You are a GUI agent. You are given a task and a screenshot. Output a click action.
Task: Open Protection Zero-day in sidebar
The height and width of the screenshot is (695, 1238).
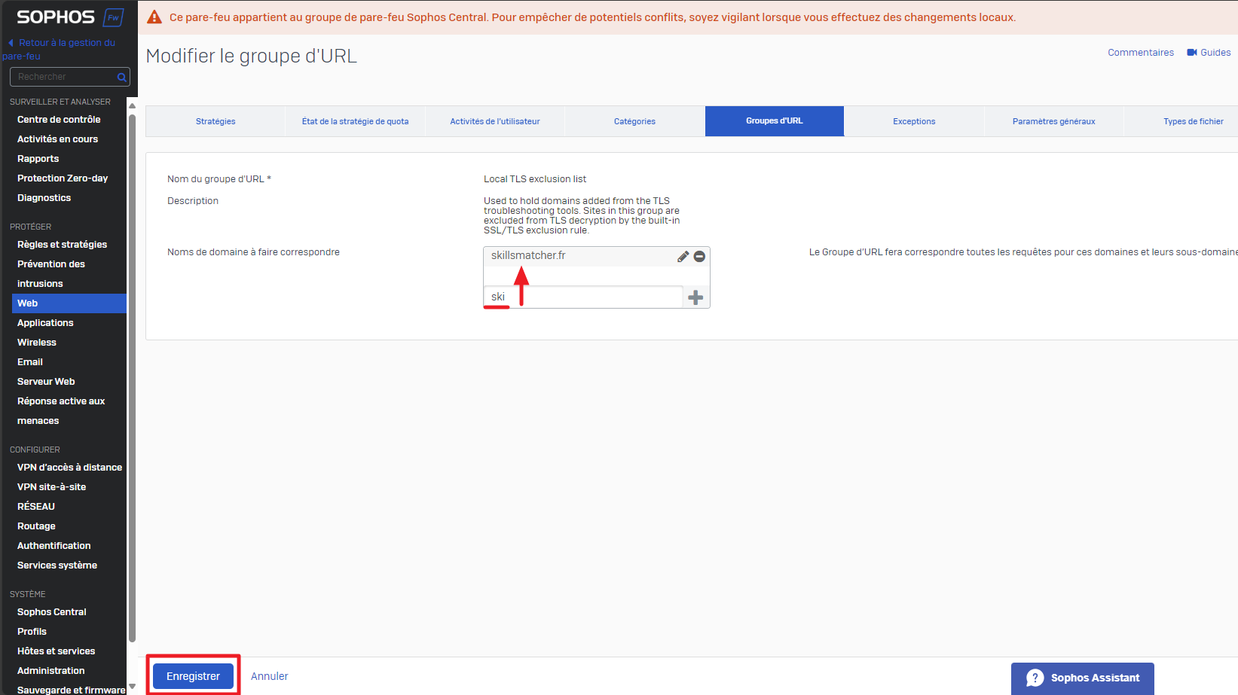tap(63, 178)
